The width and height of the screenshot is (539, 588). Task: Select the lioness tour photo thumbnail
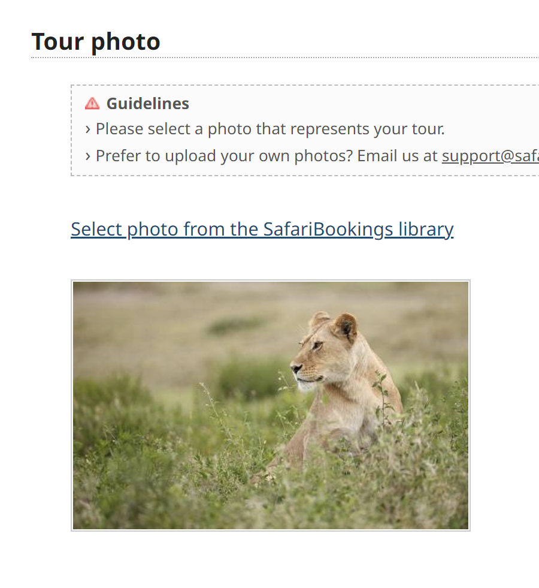pos(270,405)
